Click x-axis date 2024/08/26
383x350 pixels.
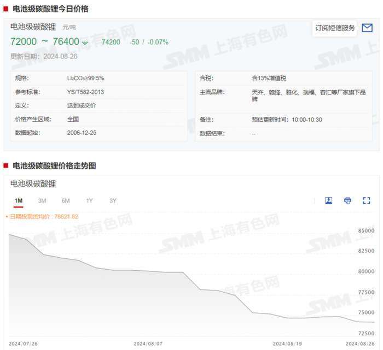360,343
